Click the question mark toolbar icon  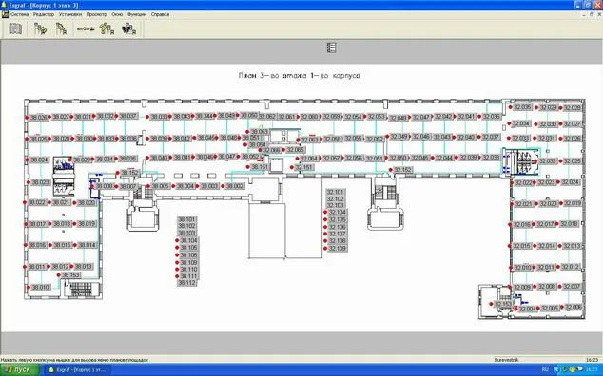pos(107,29)
